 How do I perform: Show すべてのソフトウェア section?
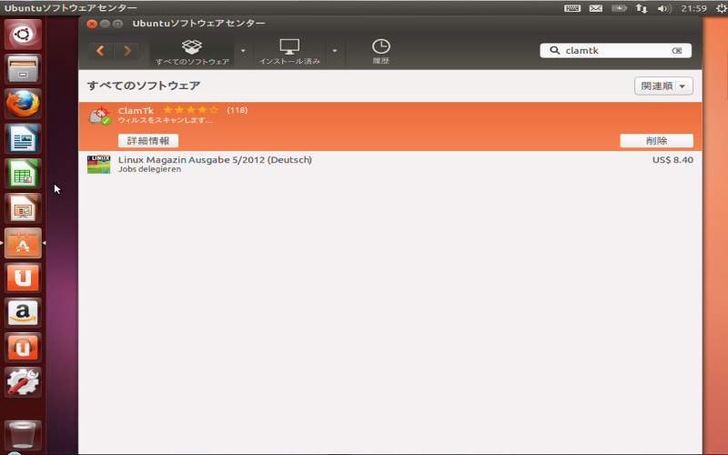click(192, 52)
